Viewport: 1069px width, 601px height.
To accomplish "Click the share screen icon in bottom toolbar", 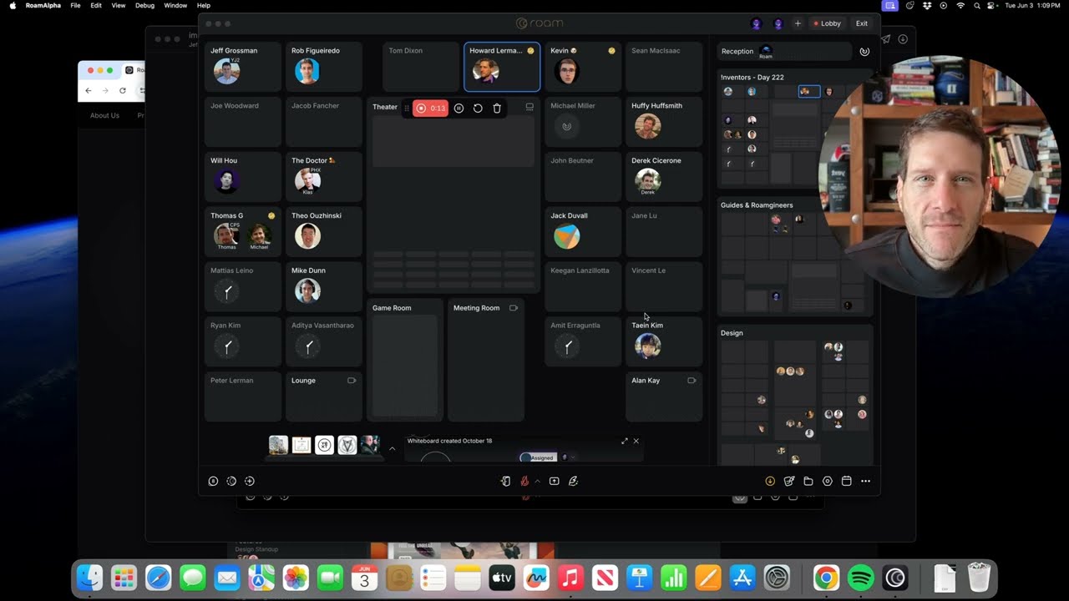I will (x=554, y=481).
